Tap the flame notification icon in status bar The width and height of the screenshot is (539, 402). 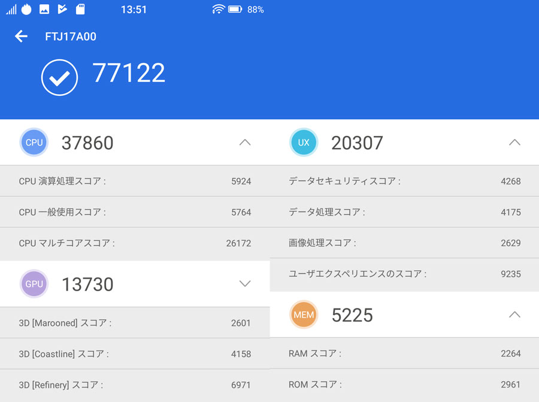(x=26, y=9)
